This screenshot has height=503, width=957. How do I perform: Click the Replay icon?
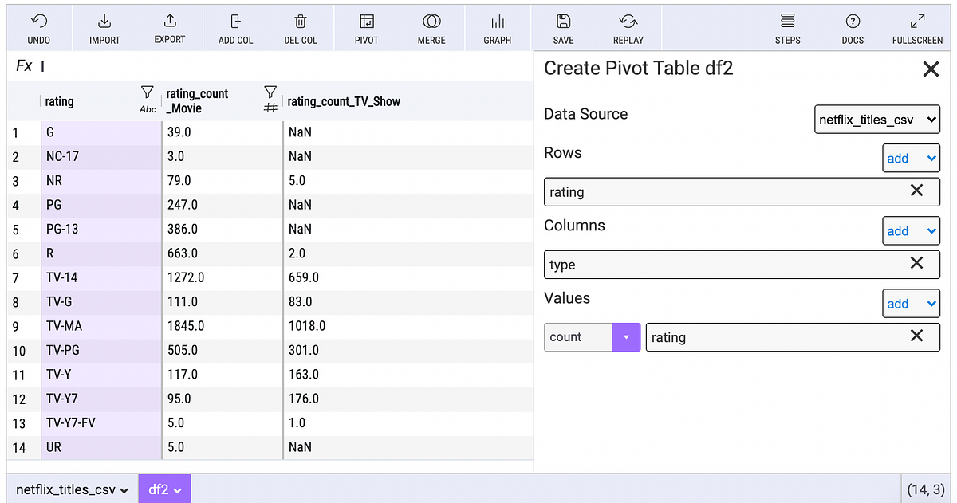pyautogui.click(x=628, y=27)
